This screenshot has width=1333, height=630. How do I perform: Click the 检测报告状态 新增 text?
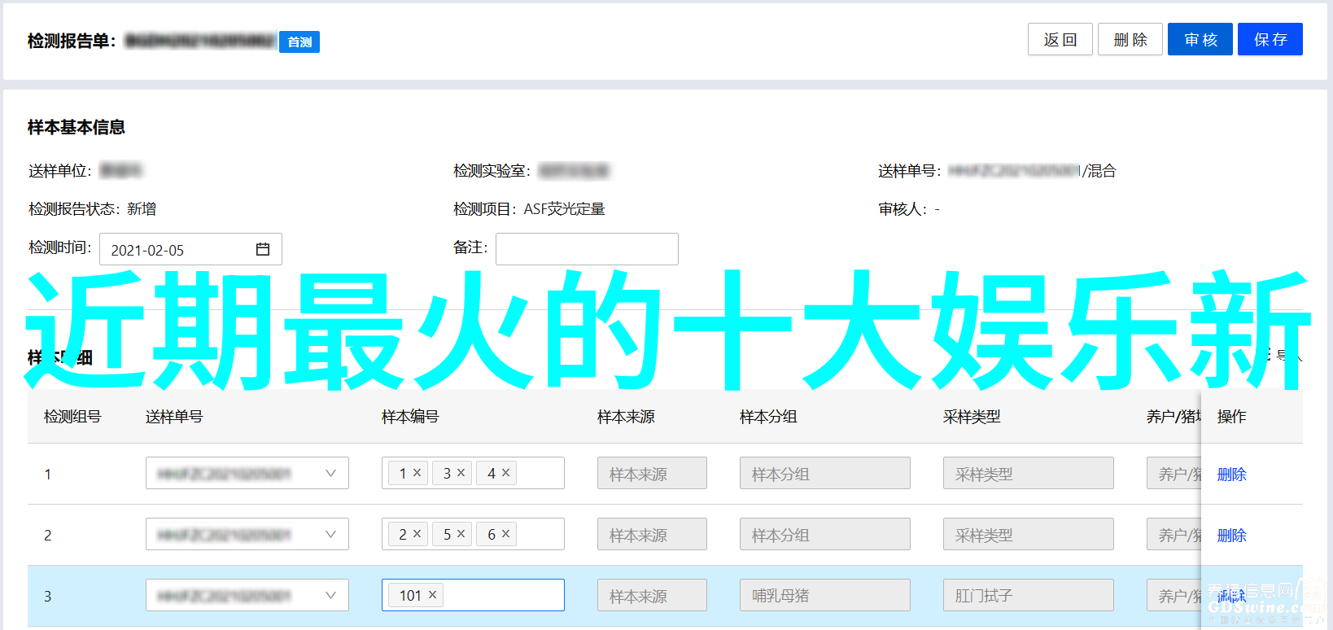92,209
